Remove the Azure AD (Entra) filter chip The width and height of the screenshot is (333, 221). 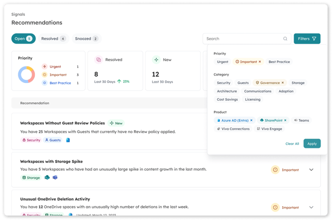point(251,120)
